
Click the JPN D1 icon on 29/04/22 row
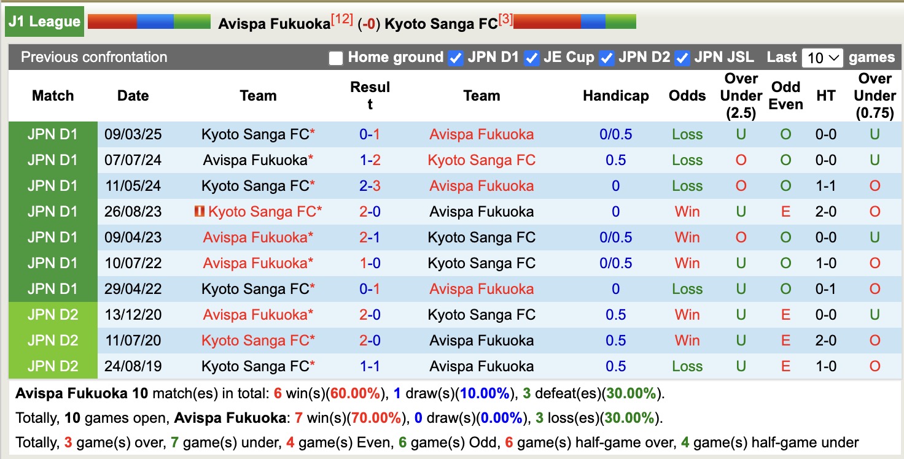52,288
